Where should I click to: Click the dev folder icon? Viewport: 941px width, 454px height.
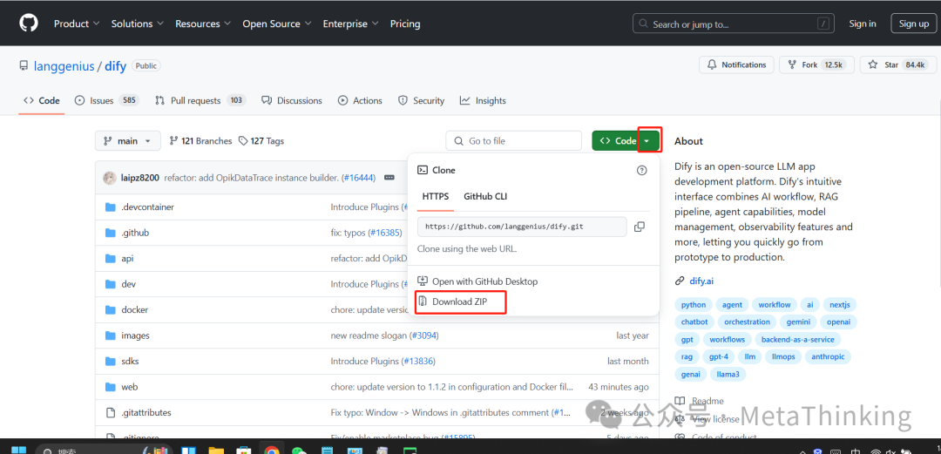[x=110, y=284]
